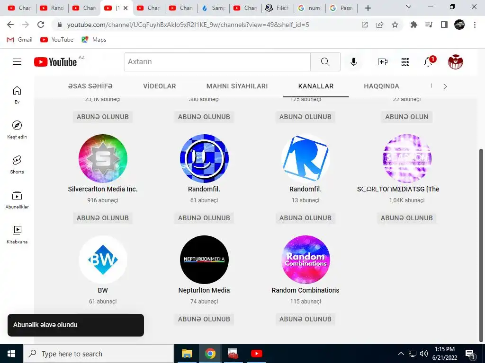Open the account avatar menu on YouTube
The width and height of the screenshot is (485, 363).
click(x=455, y=62)
